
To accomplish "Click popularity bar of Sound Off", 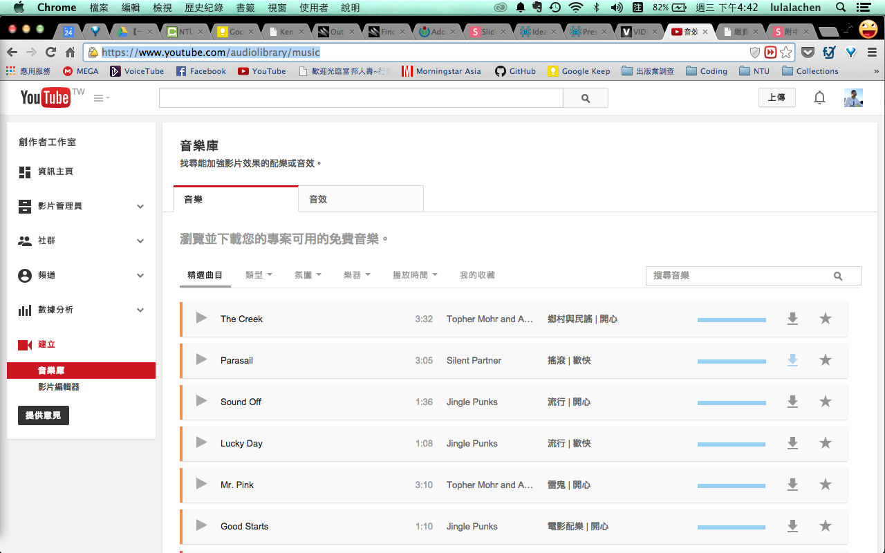I will (732, 403).
